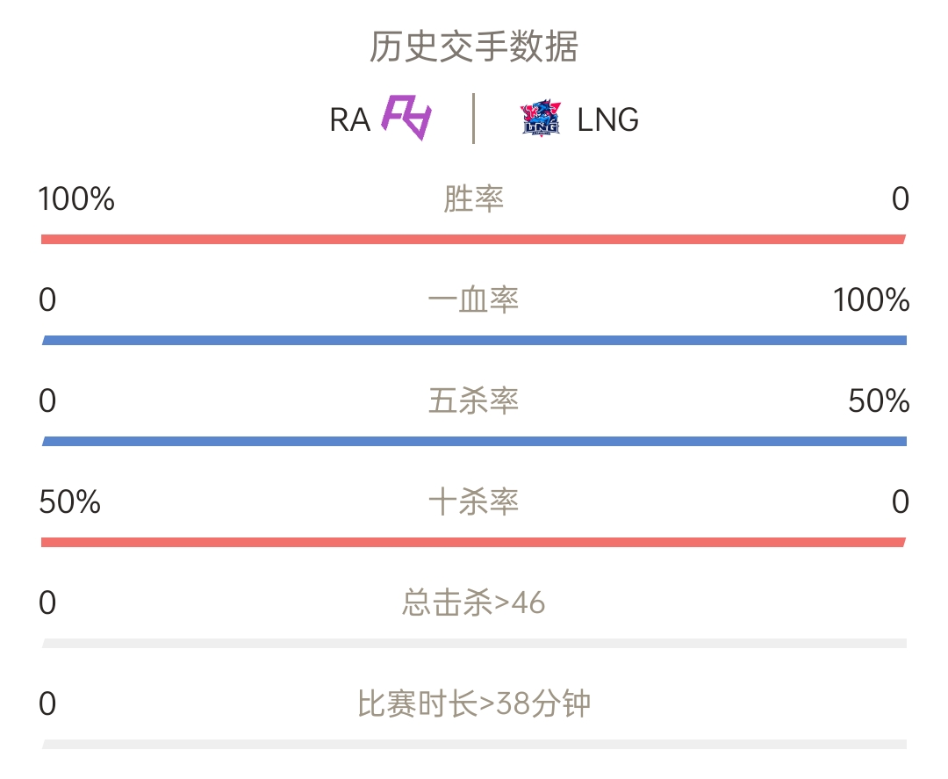Click the red 胜率 progress bar
This screenshot has height=779, width=948.
pos(473,240)
